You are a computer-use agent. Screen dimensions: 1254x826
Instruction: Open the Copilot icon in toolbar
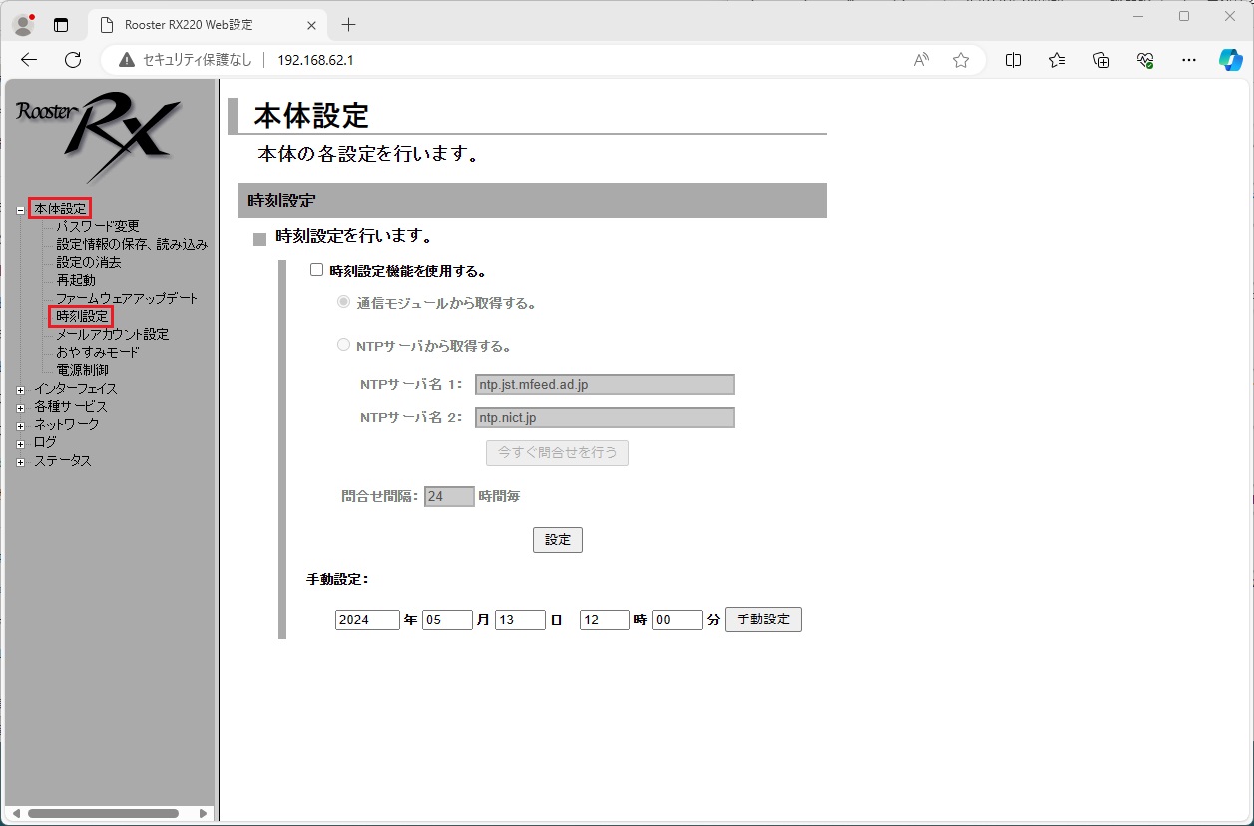[1230, 60]
